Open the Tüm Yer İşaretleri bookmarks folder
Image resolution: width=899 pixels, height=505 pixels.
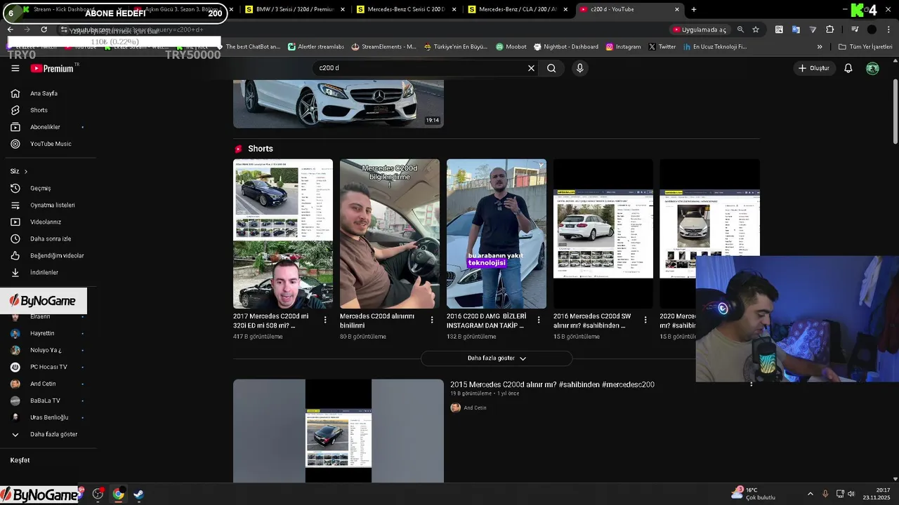(x=865, y=47)
